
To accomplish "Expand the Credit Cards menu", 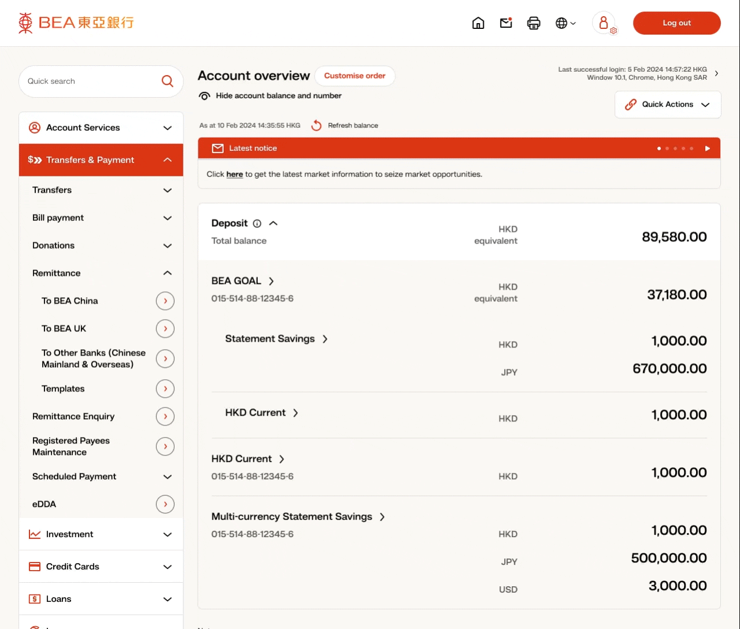I will [x=101, y=567].
